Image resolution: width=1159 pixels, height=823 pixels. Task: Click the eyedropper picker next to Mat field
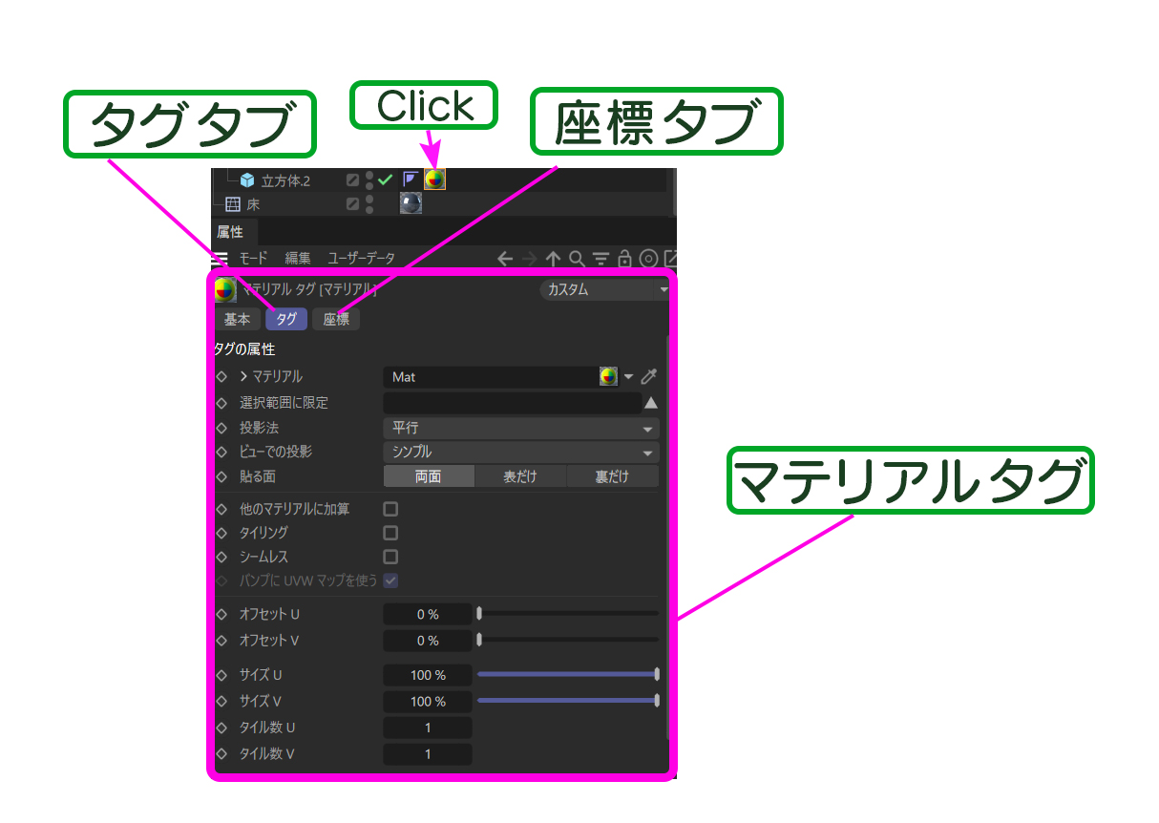pyautogui.click(x=649, y=377)
